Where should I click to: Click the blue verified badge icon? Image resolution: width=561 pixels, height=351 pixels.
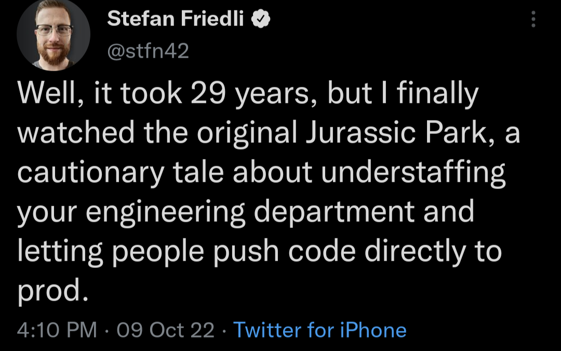pos(261,20)
